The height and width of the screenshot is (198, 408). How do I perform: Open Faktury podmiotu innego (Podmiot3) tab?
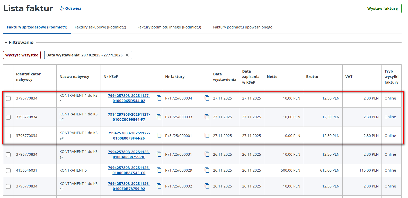point(169,27)
